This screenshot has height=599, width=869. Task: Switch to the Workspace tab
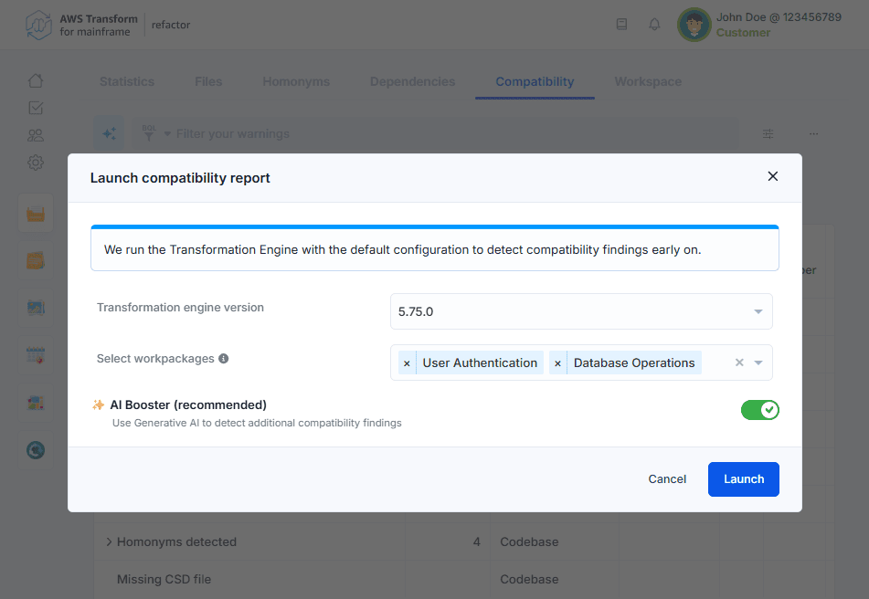click(x=647, y=81)
